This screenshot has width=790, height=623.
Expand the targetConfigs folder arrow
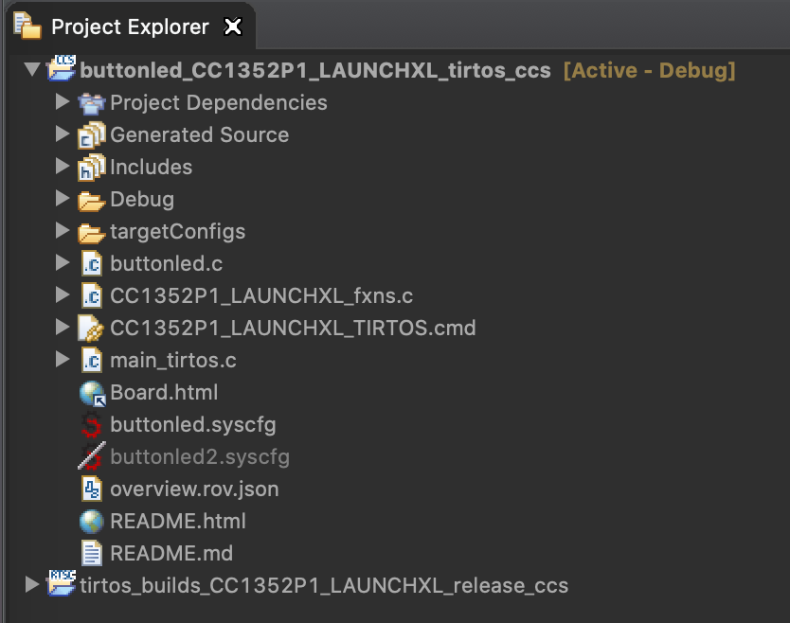click(63, 231)
